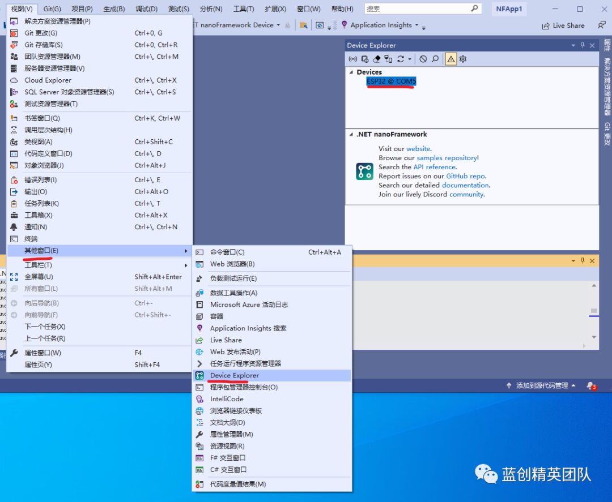Click 团队资源管理器(M) icon

click(14, 57)
